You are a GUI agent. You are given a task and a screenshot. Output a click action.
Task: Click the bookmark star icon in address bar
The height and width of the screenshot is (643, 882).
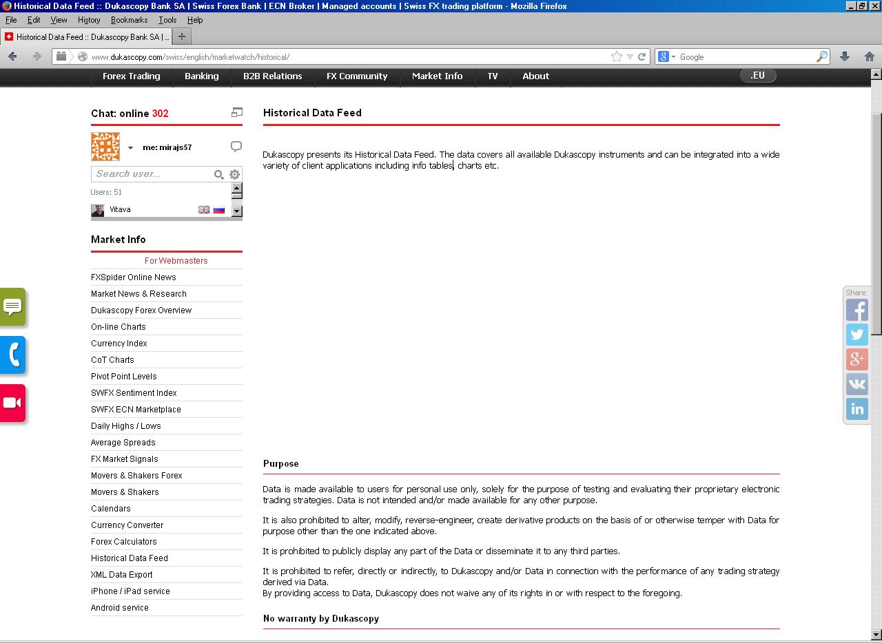[x=617, y=56]
